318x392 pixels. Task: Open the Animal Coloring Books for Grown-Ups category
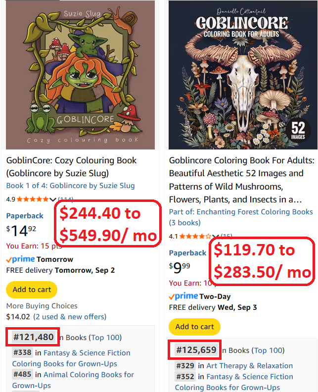tap(73, 380)
